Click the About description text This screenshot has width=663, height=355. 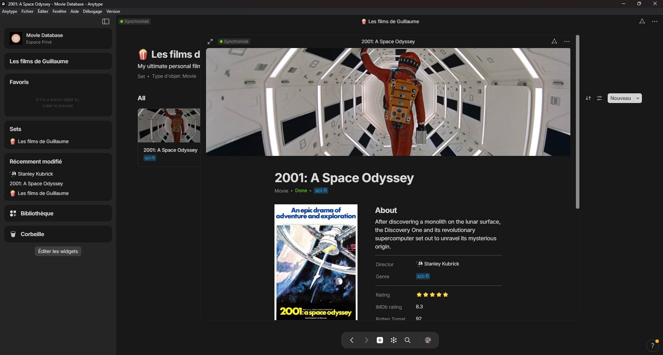pyautogui.click(x=438, y=234)
